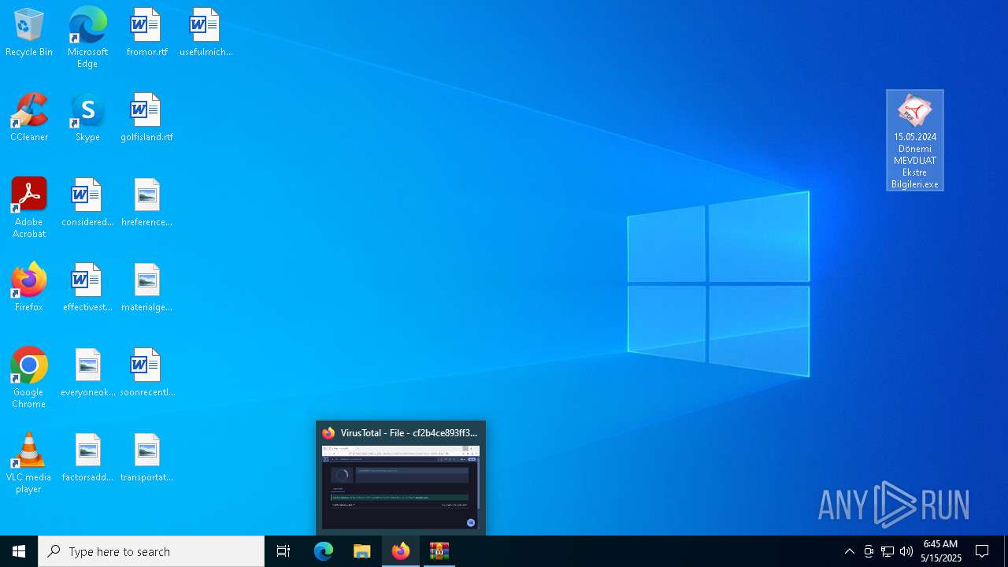This screenshot has width=1008, height=567.
Task: Open the CCleaner desktop shortcut
Action: coord(29,118)
